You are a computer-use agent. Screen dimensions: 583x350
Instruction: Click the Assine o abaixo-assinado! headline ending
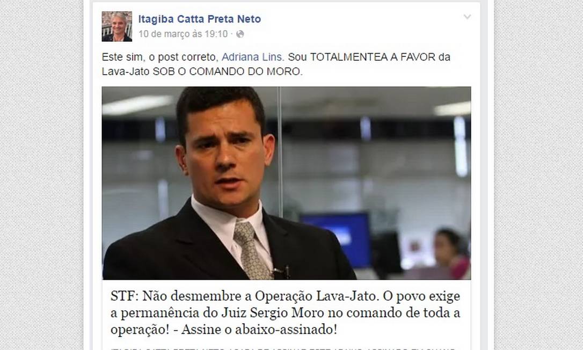[x=259, y=330]
